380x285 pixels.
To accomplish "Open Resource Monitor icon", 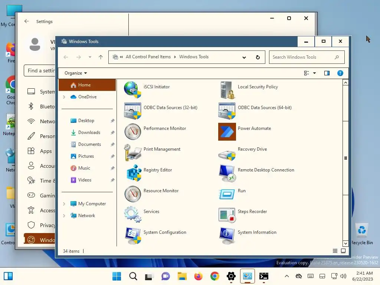I will (x=132, y=194).
